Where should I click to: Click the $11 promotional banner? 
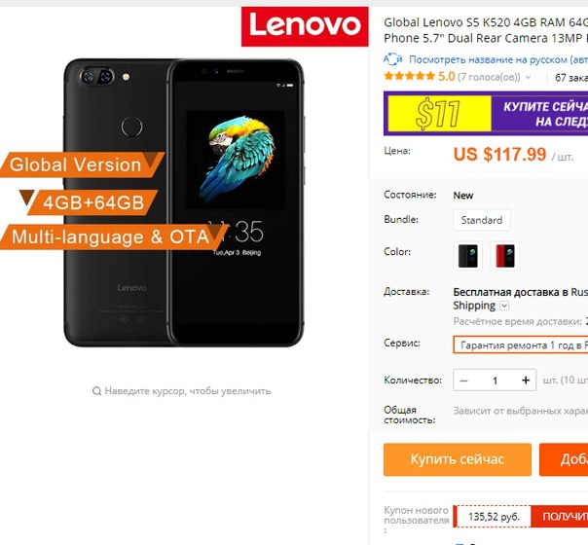point(486,114)
